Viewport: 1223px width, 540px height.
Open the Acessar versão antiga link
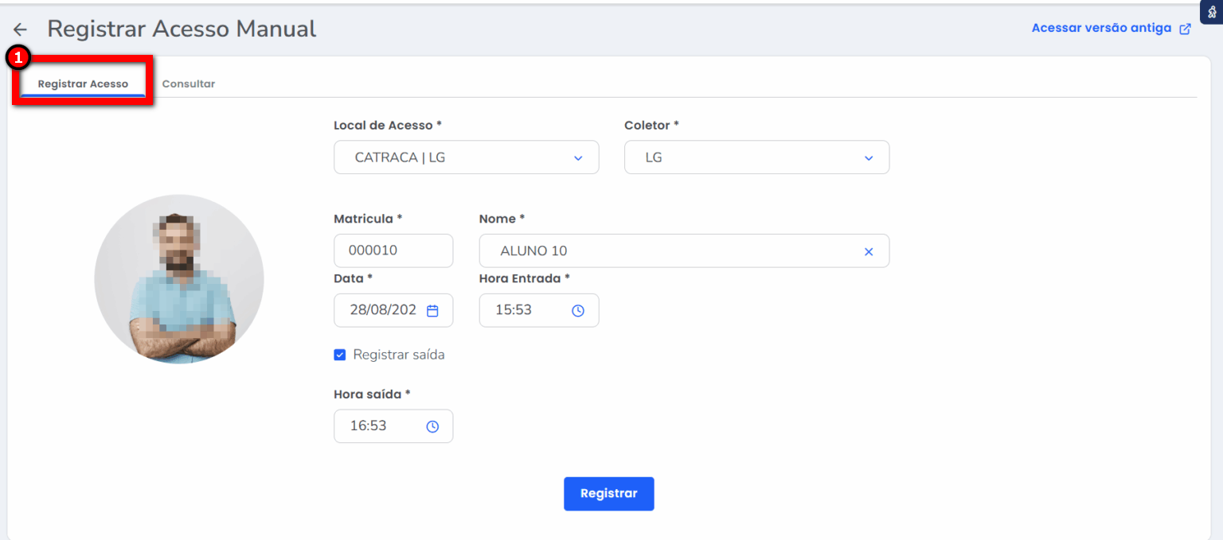click(1101, 28)
